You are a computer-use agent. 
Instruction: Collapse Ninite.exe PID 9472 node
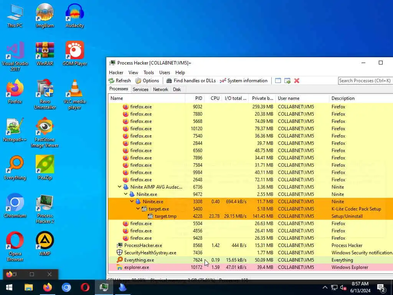(x=126, y=194)
